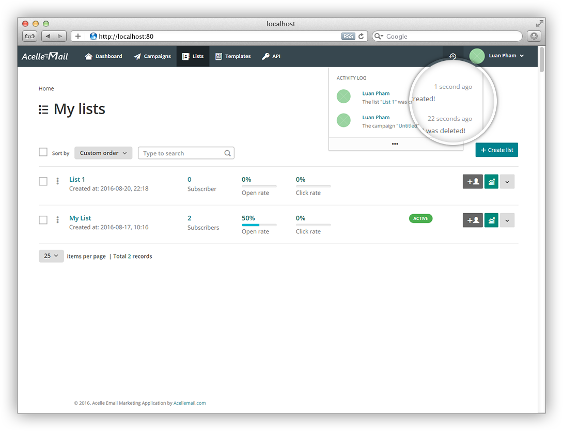
Task: Check the List 1 row checkbox
Action: tap(43, 181)
